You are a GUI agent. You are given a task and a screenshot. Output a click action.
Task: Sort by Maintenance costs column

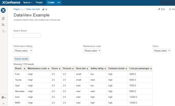coord(38,69)
